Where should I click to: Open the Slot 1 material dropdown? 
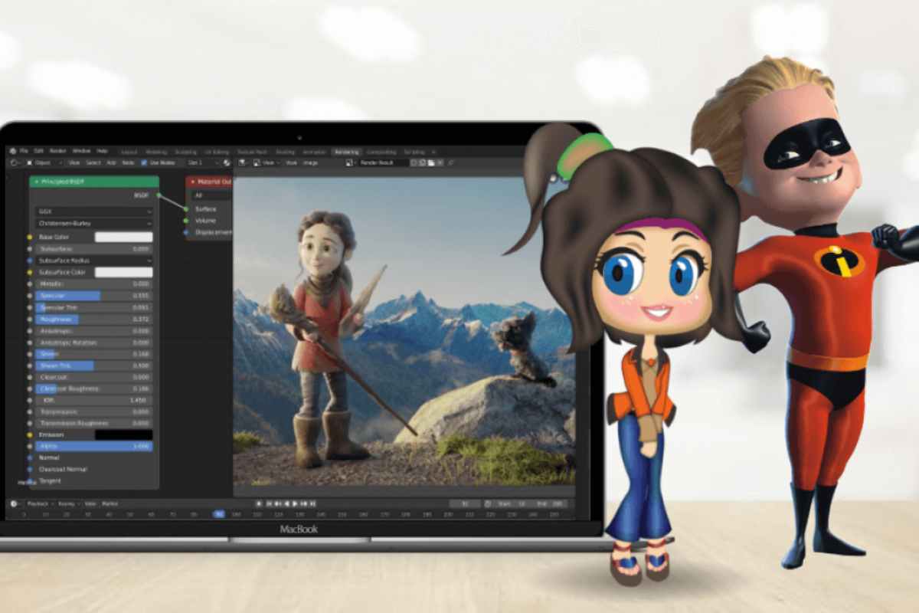coord(202,162)
